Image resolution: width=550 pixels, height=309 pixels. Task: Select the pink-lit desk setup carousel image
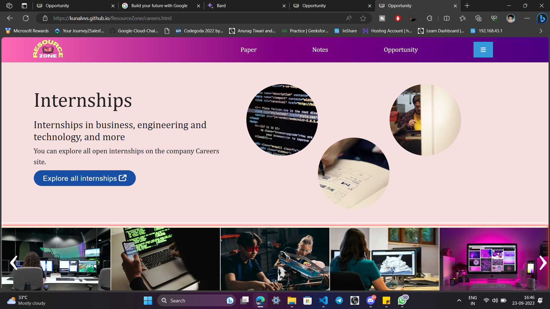click(x=494, y=259)
